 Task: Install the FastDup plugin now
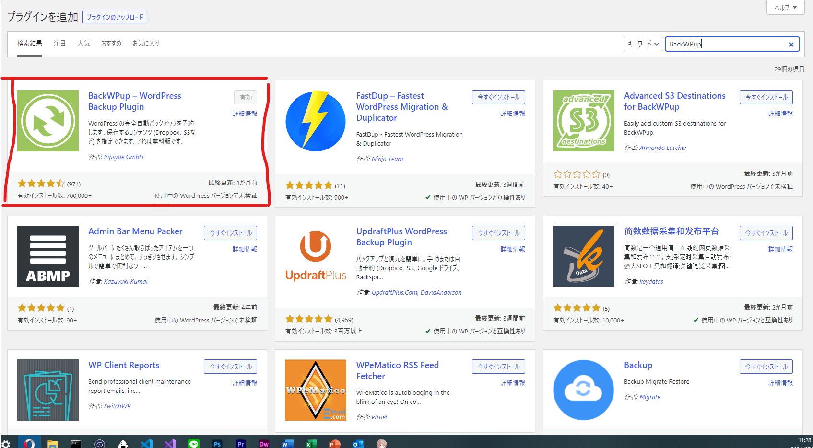(498, 97)
